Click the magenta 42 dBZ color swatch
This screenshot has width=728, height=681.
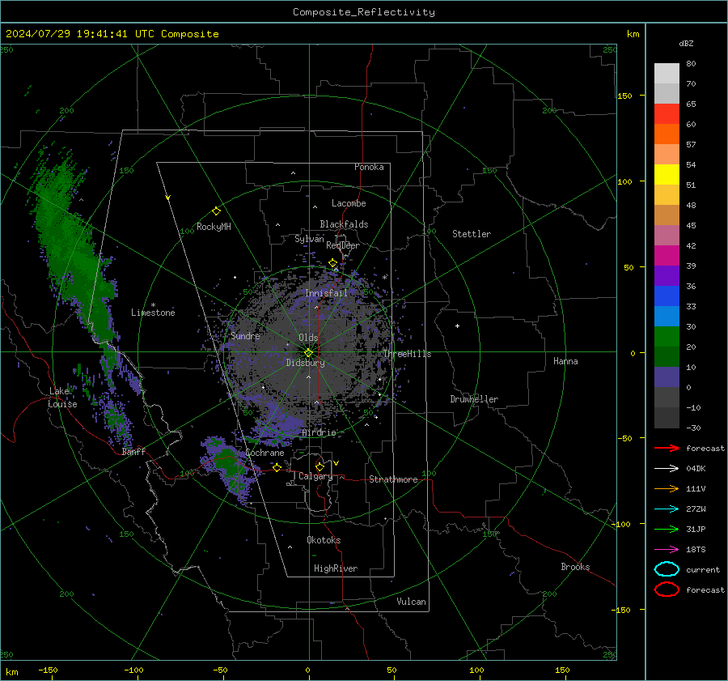[x=667, y=255]
